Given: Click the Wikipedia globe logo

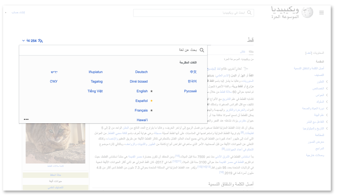Looking at the screenshot, I should [x=307, y=12].
